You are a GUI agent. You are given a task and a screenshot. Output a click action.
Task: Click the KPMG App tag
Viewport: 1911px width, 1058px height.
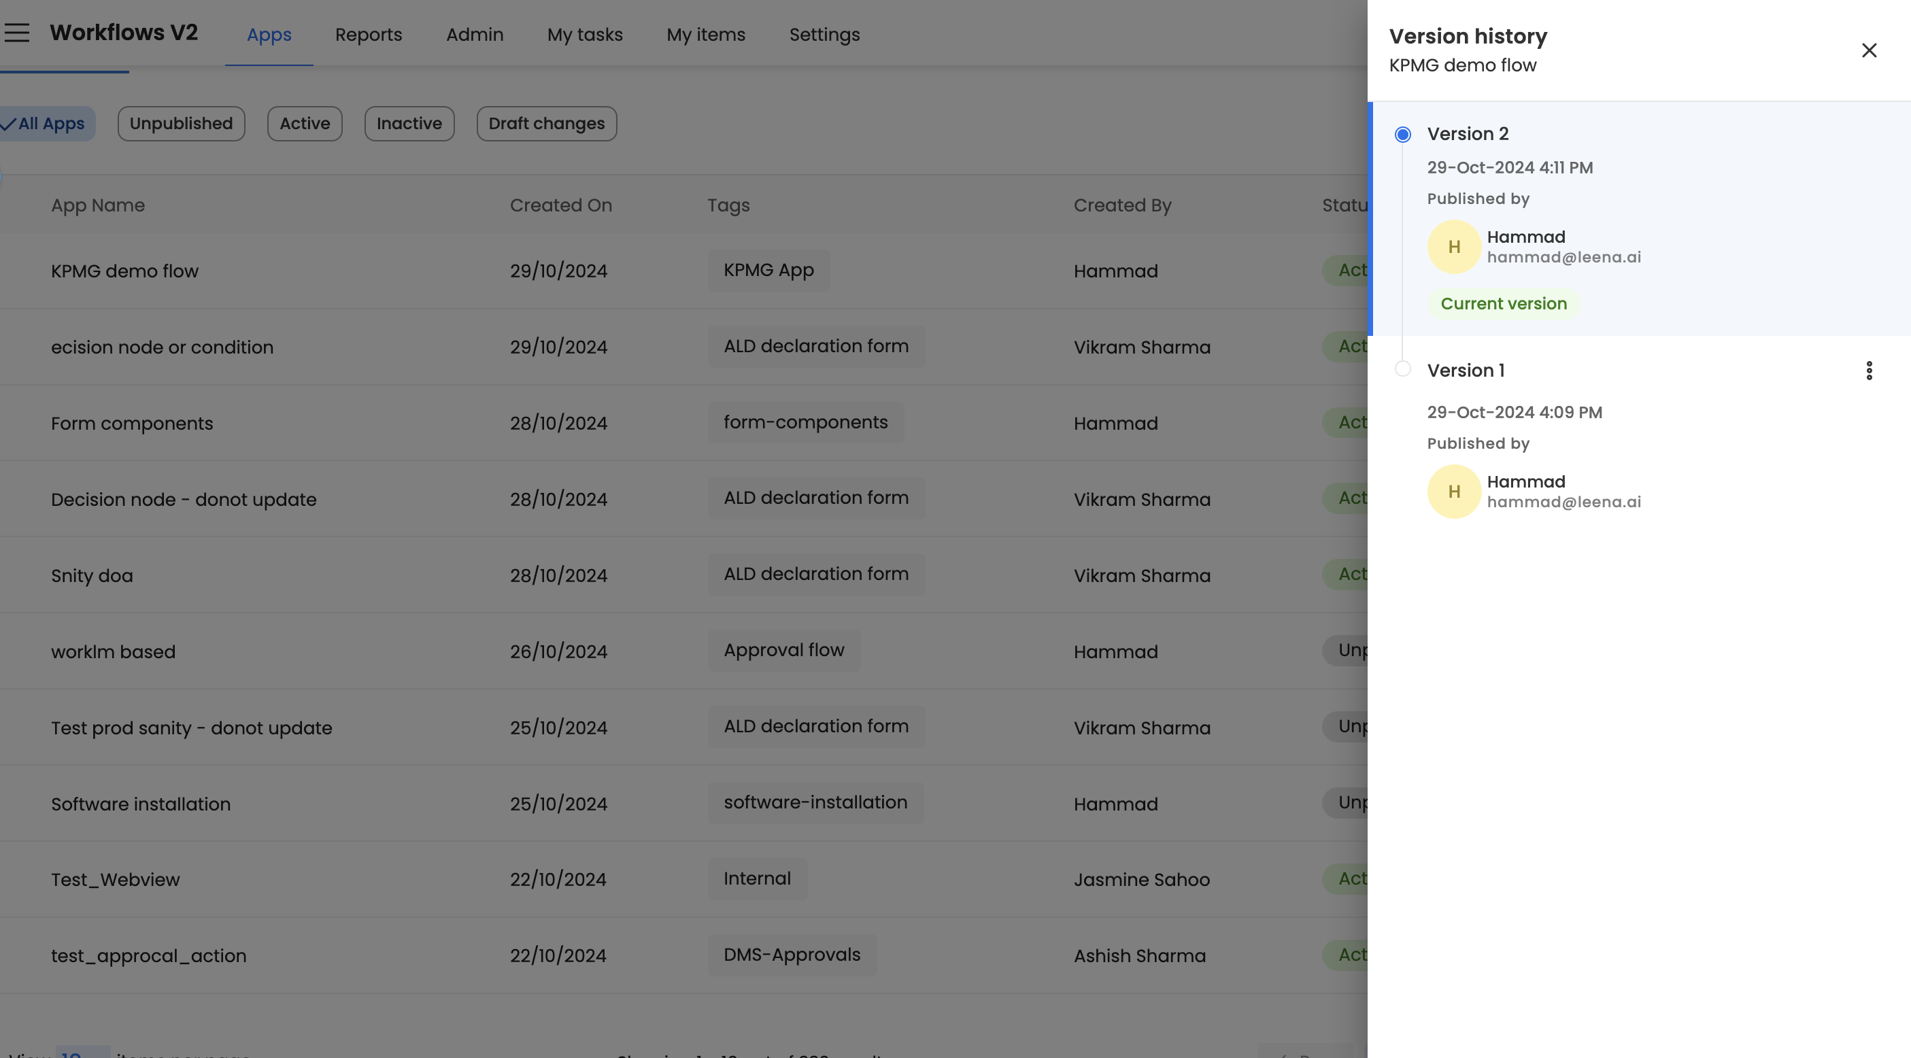(768, 270)
